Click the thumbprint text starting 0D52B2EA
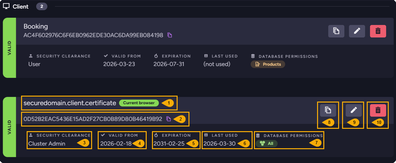 (x=93, y=119)
